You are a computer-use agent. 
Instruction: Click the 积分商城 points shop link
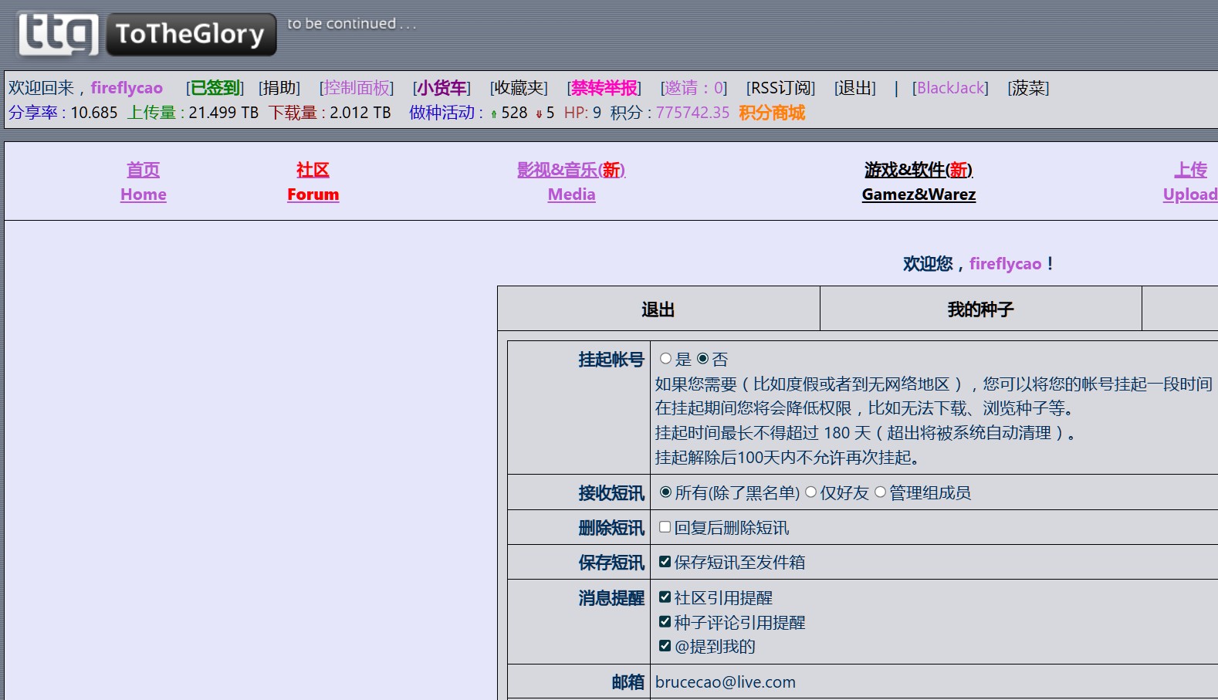(771, 113)
